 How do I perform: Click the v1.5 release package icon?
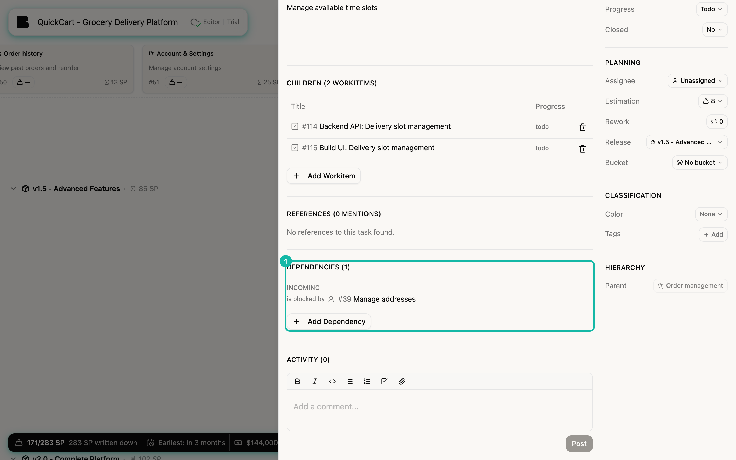[x=26, y=189]
